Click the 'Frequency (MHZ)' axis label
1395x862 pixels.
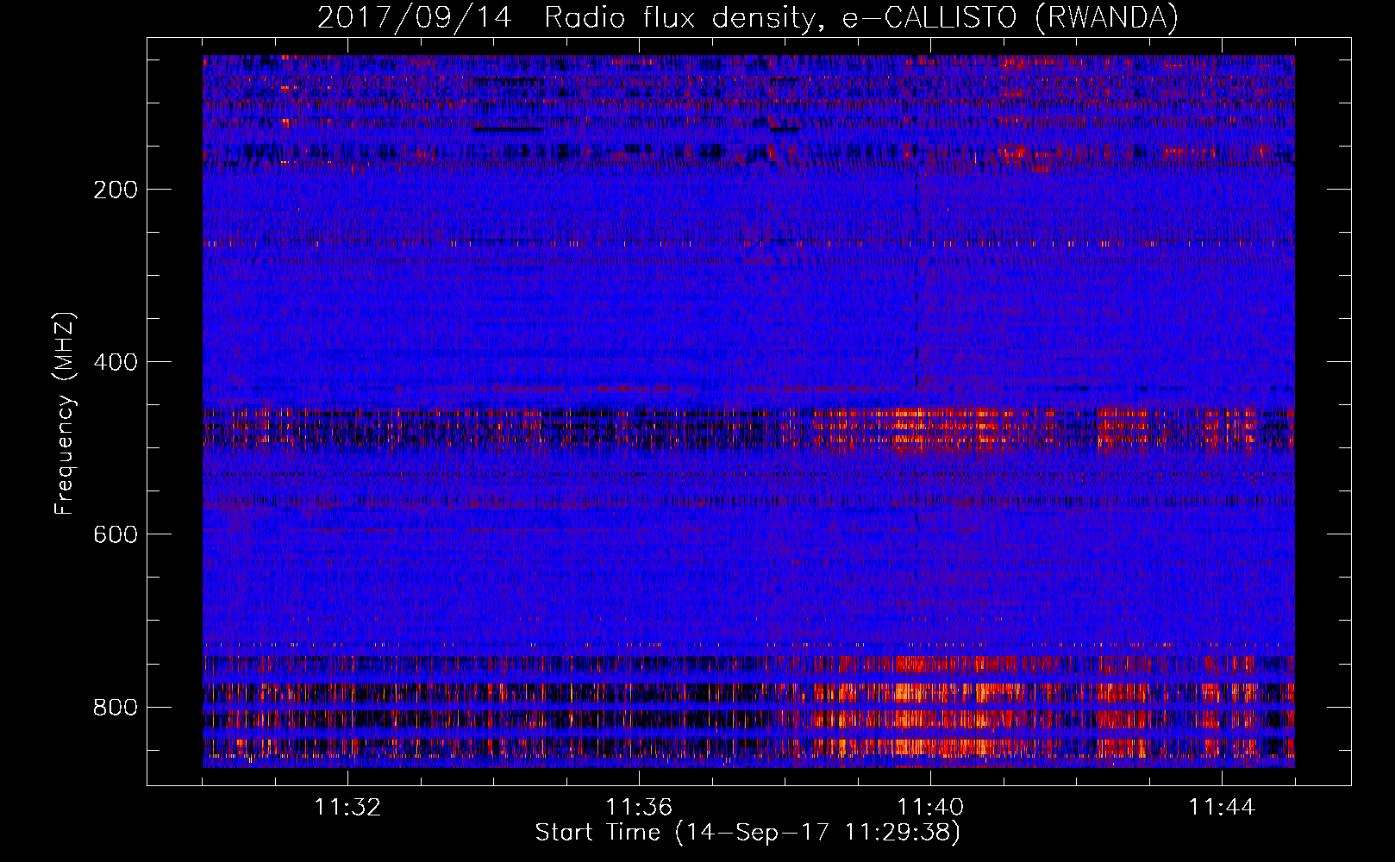65,413
